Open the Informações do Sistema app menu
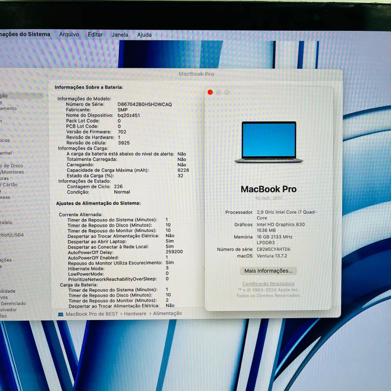391x391 pixels. (25, 34)
